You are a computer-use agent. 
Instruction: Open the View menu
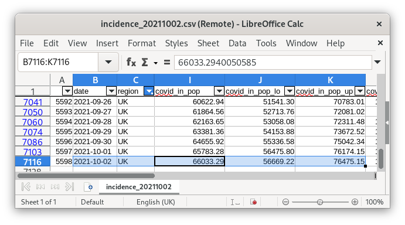(77, 43)
